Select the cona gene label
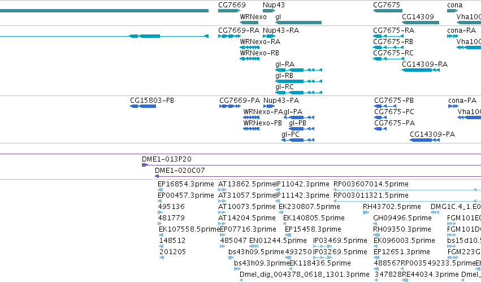 click(x=454, y=5)
